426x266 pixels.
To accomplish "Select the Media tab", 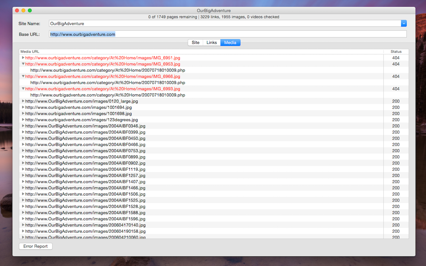I will coord(230,42).
